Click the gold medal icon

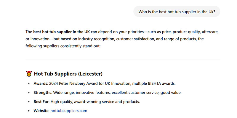pos(29,73)
